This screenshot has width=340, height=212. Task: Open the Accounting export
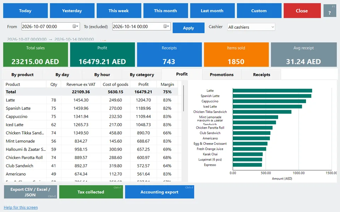[159, 192]
